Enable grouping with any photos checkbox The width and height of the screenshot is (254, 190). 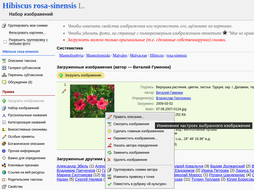click(5, 42)
